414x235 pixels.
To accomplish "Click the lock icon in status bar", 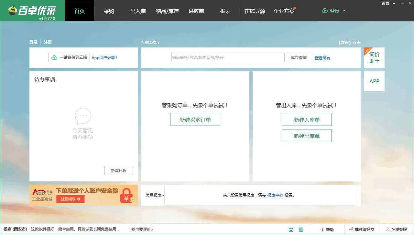I will click(x=291, y=230).
